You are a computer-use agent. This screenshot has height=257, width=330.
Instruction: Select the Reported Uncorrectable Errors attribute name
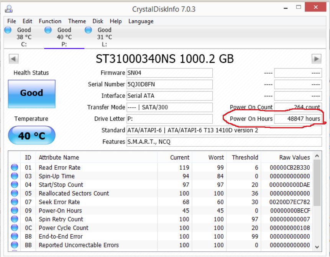pos(79,245)
